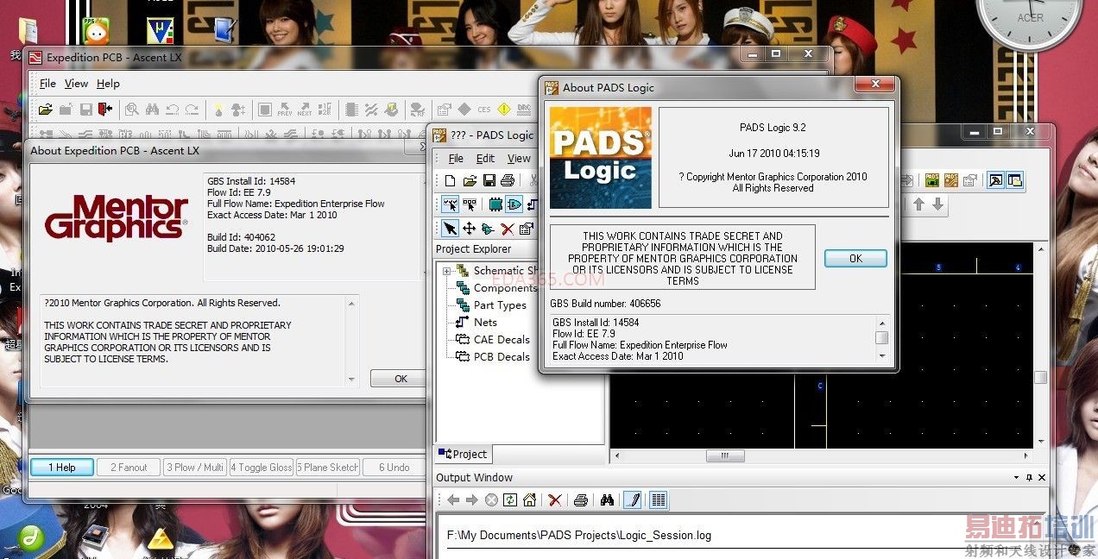1098x559 pixels.
Task: Click the red X clear icon in Output Window
Action: coord(555,499)
